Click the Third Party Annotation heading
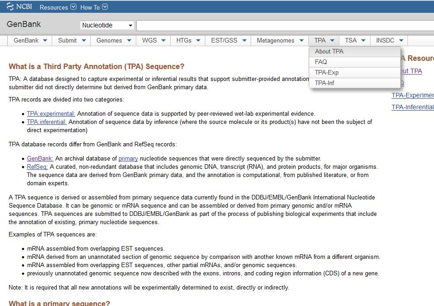The height and width of the screenshot is (306, 434). click(x=96, y=67)
